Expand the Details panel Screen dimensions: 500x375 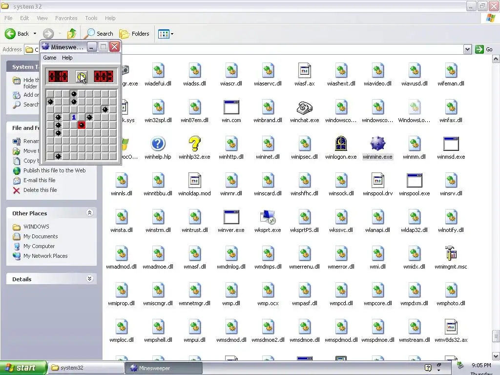tap(90, 279)
